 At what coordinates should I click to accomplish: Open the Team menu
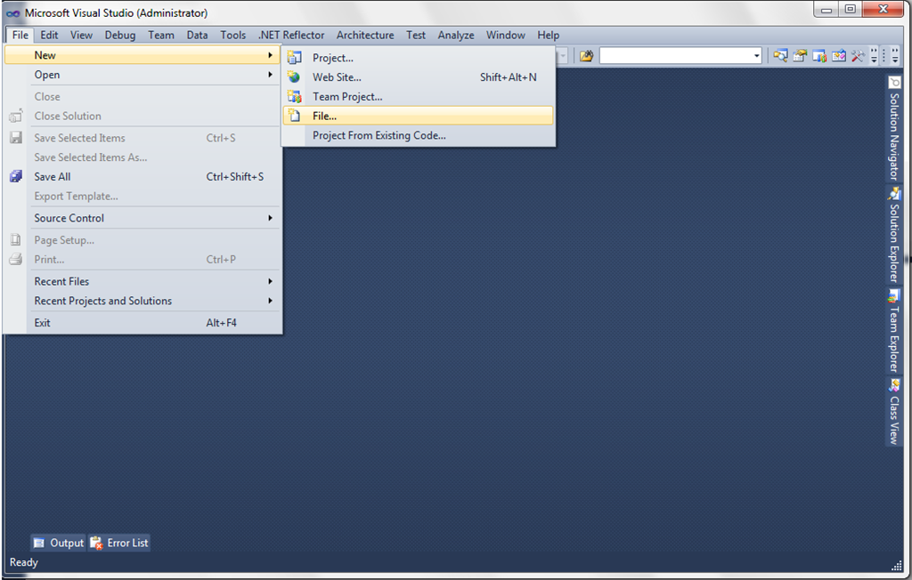(x=161, y=35)
